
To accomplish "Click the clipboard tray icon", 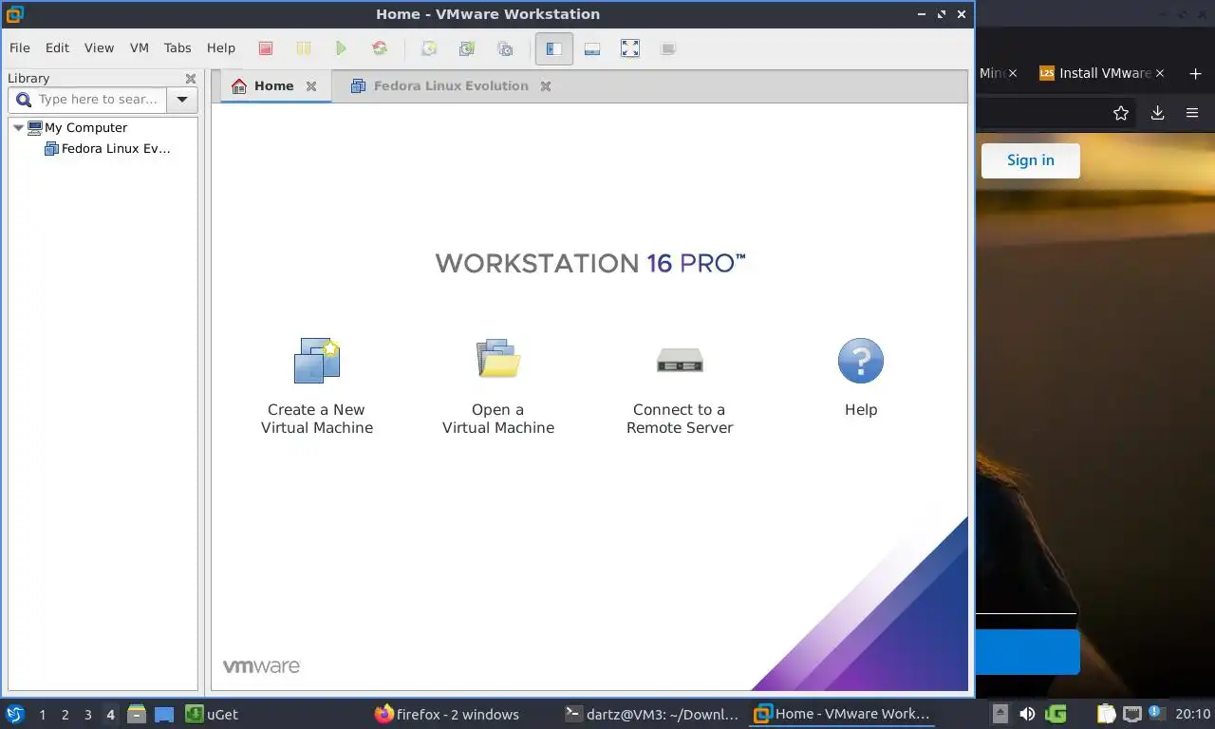I will pos(1107,714).
